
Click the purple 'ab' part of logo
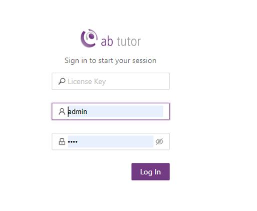(107, 42)
